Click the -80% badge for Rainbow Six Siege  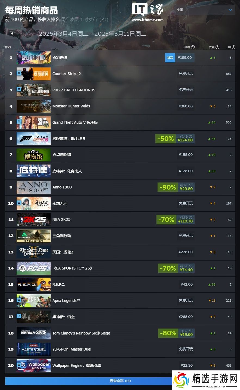point(168,333)
